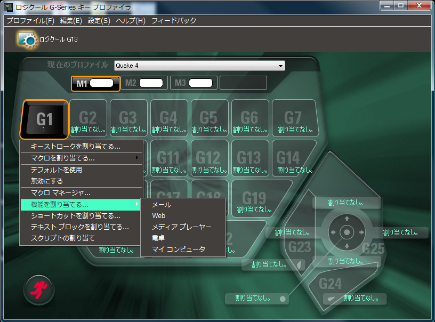435x322 pixels.
Task: Choose メディア プレーヤー from the submenu
Action: tap(181, 227)
